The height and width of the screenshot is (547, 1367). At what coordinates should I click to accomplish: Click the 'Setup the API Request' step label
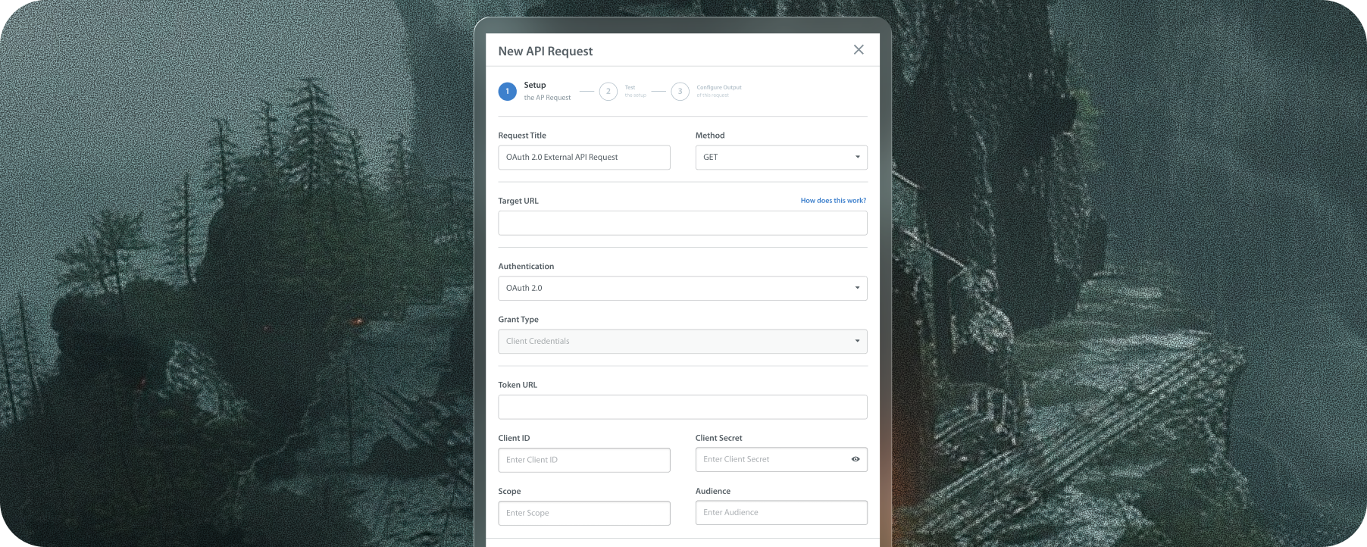coord(546,91)
